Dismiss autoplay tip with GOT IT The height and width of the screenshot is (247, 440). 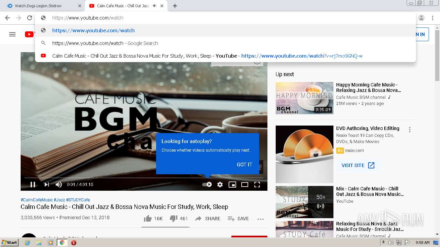coord(244,165)
